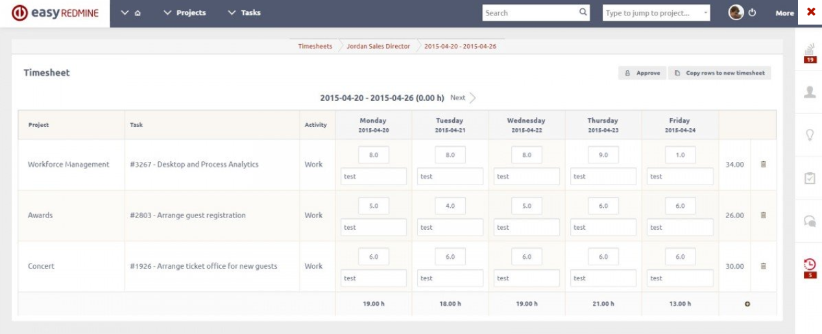Edit Monday hours for Workforce Management

click(373, 155)
